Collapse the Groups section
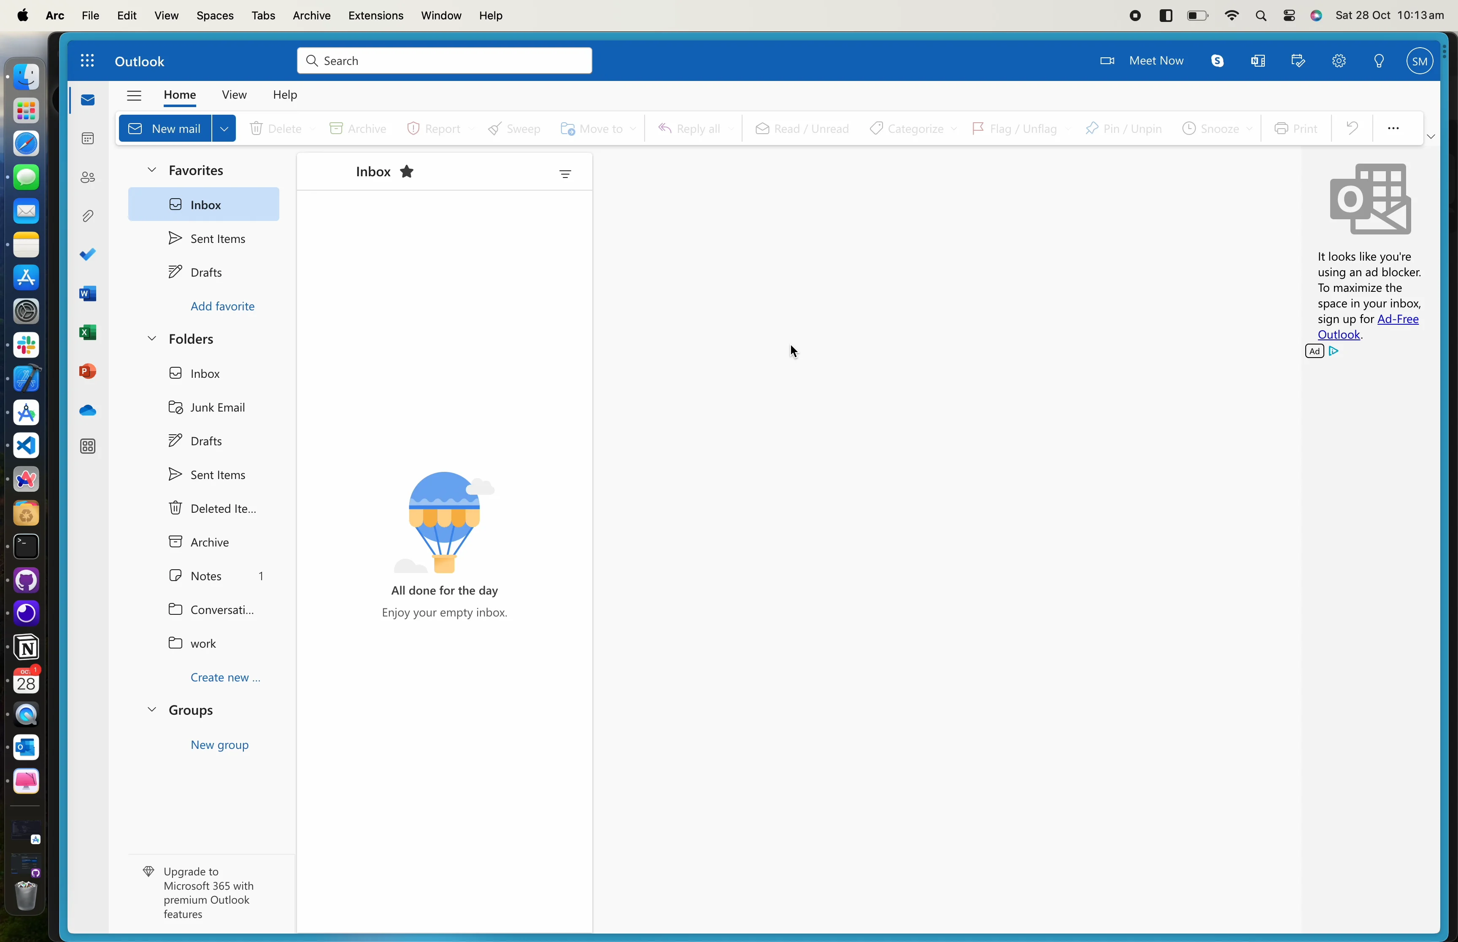 (x=152, y=710)
